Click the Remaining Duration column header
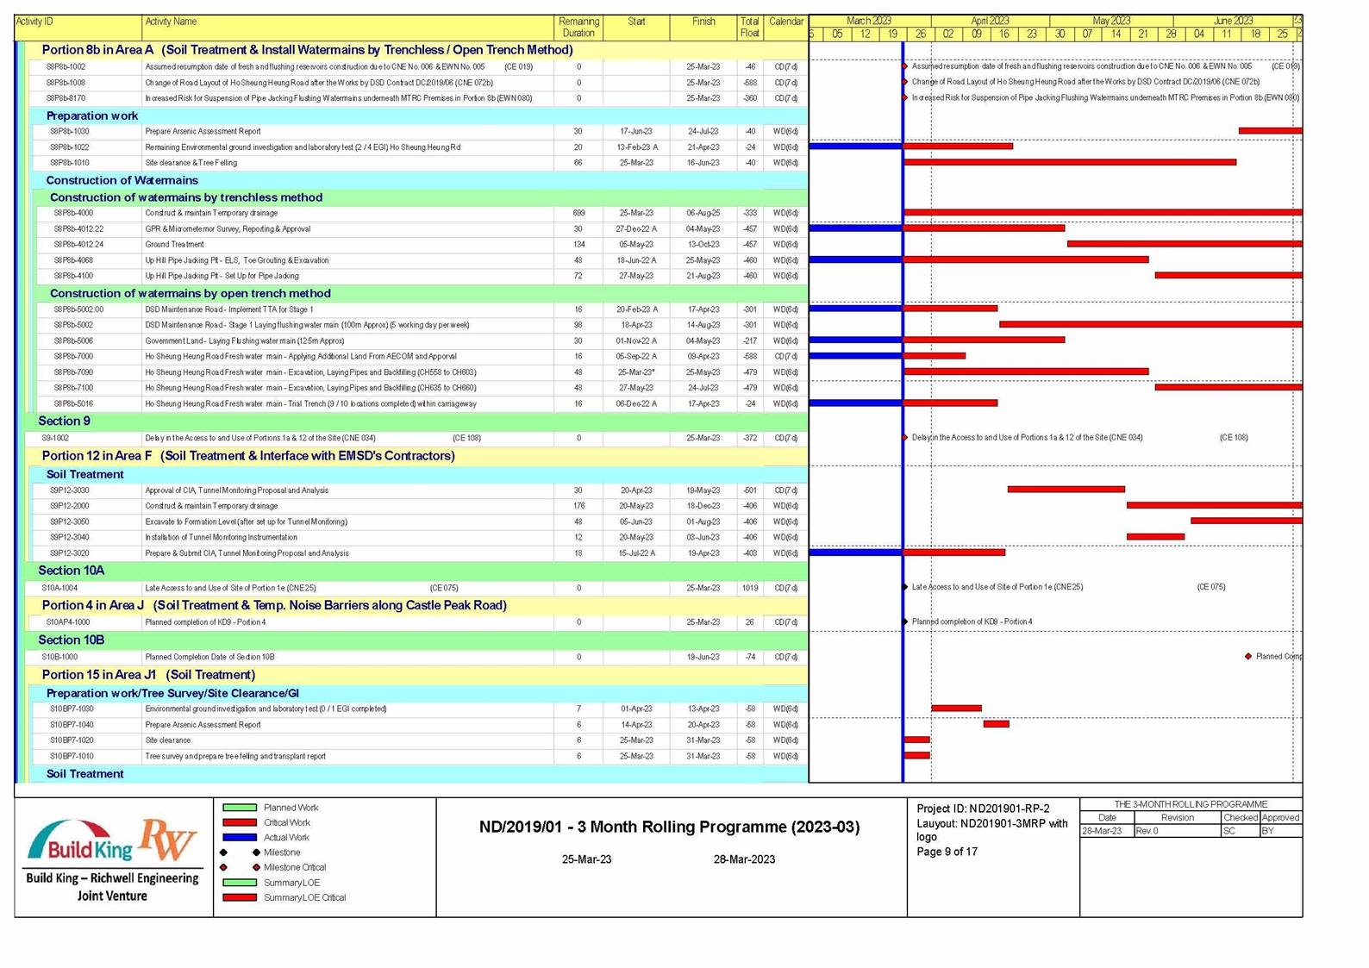This screenshot has height=968, width=1369. pos(578,28)
